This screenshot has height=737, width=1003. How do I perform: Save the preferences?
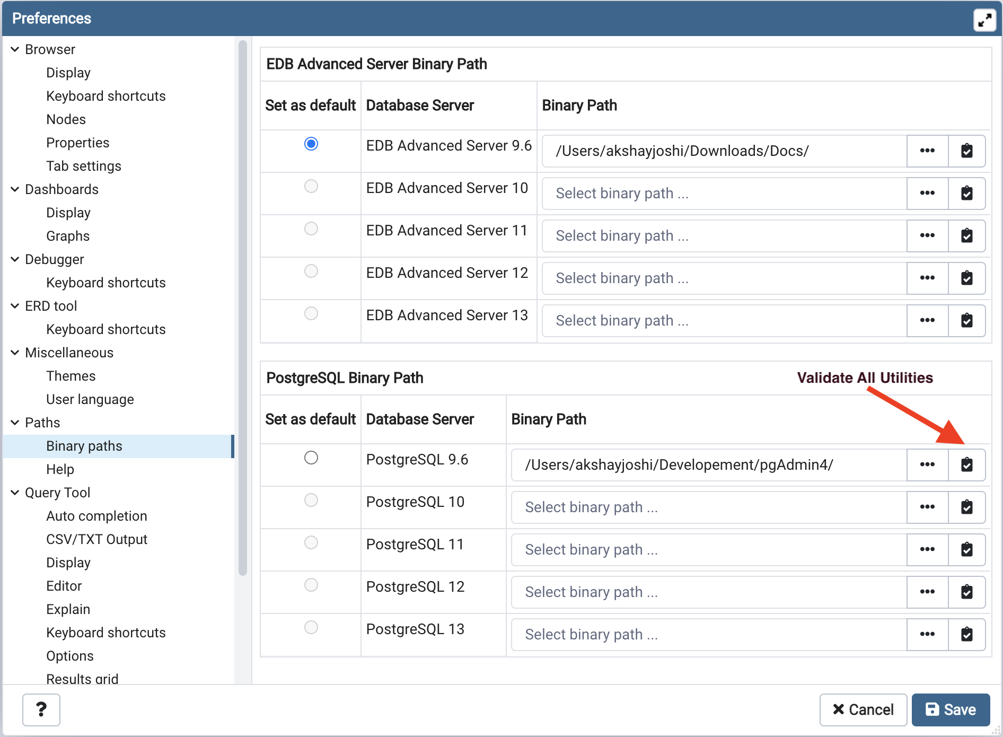click(951, 709)
